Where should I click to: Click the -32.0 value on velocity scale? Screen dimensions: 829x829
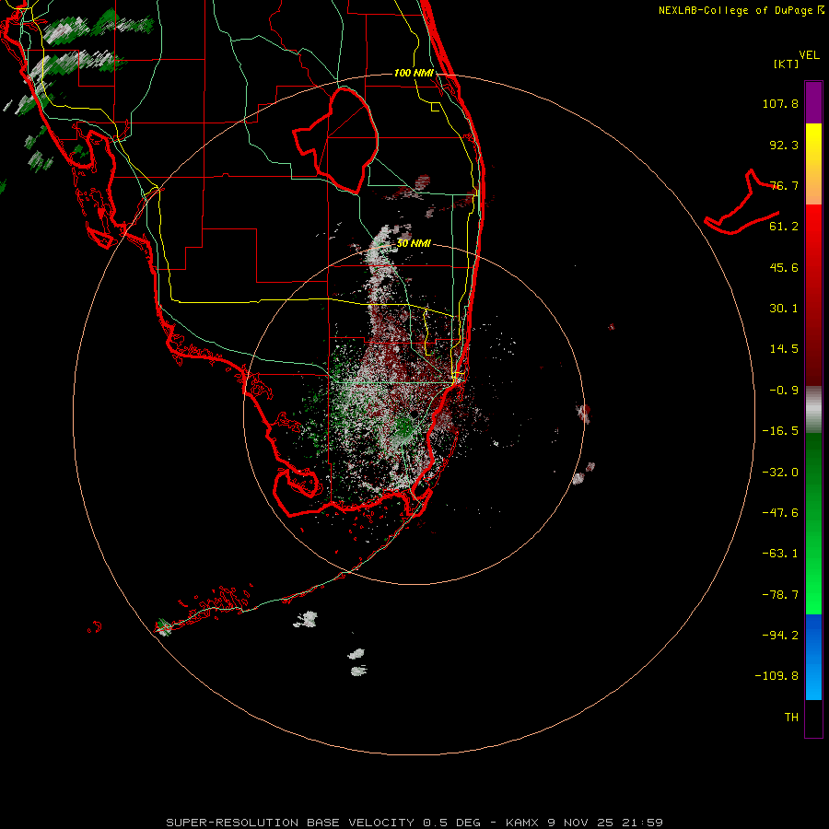coord(780,473)
